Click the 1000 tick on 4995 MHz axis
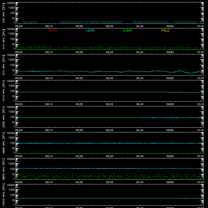Viewport: 208px width, 208px height. tap(12, 138)
